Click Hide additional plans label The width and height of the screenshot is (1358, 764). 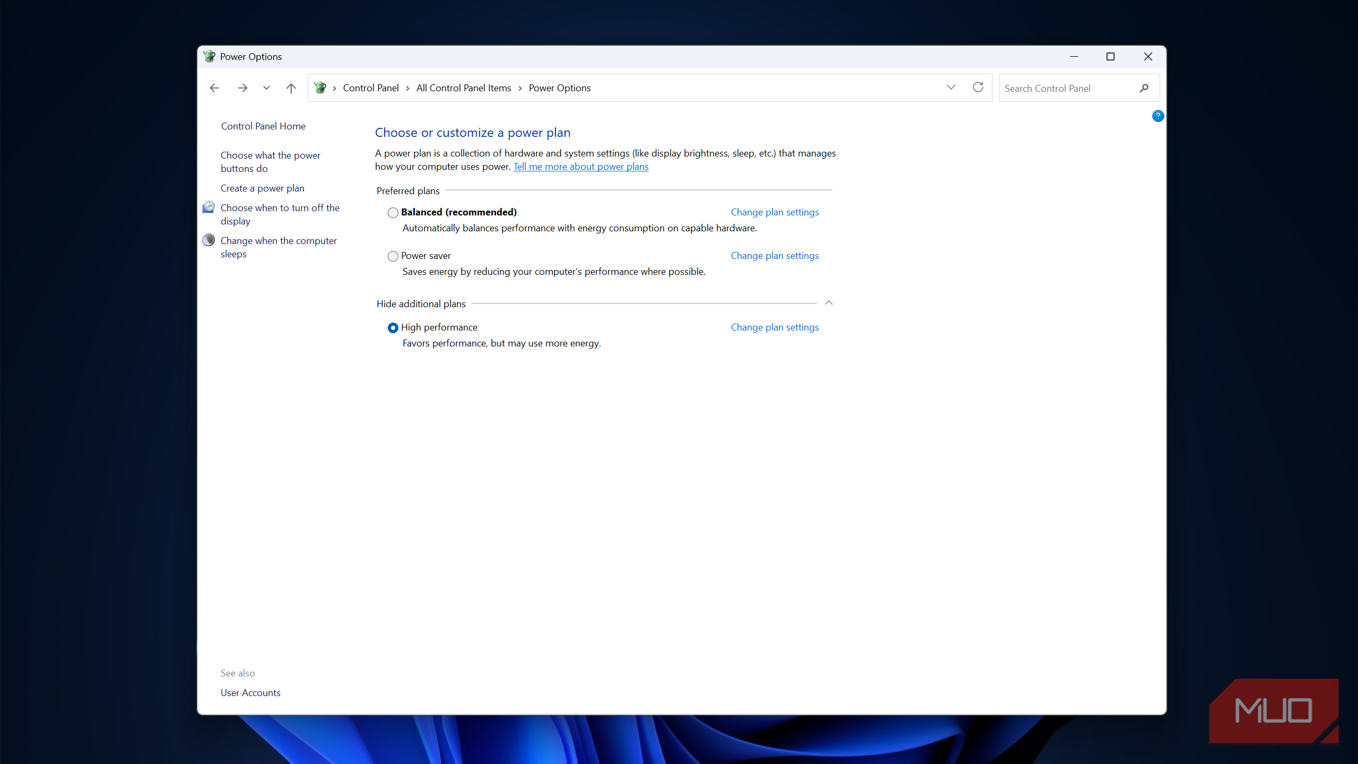coord(421,304)
